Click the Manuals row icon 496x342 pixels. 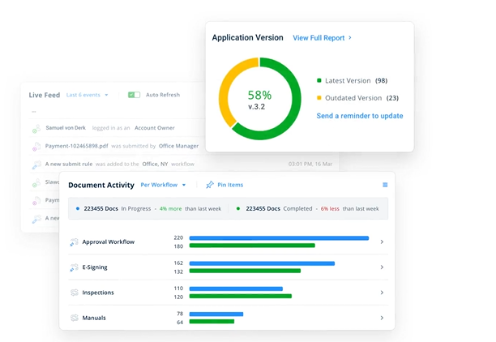[74, 318]
